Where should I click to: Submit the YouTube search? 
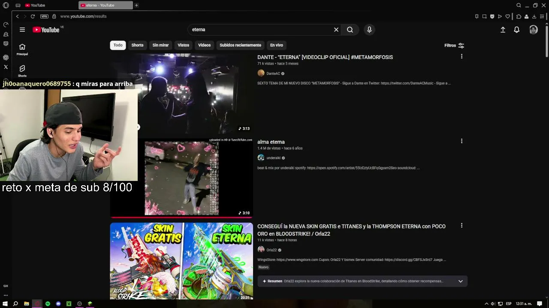point(350,30)
